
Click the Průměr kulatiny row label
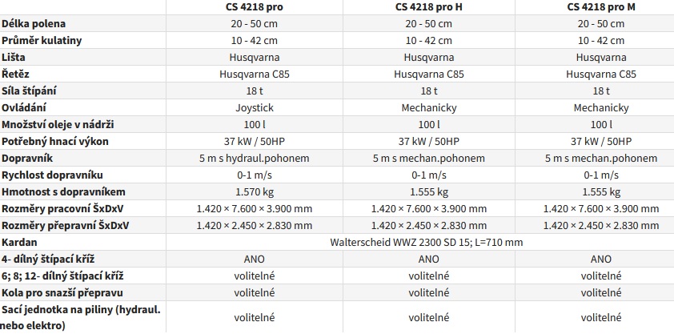[42, 40]
